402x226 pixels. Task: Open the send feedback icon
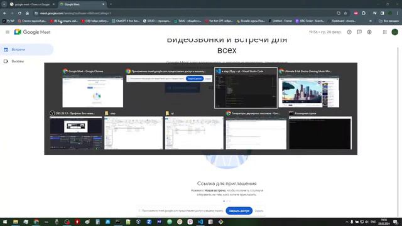pos(359,32)
